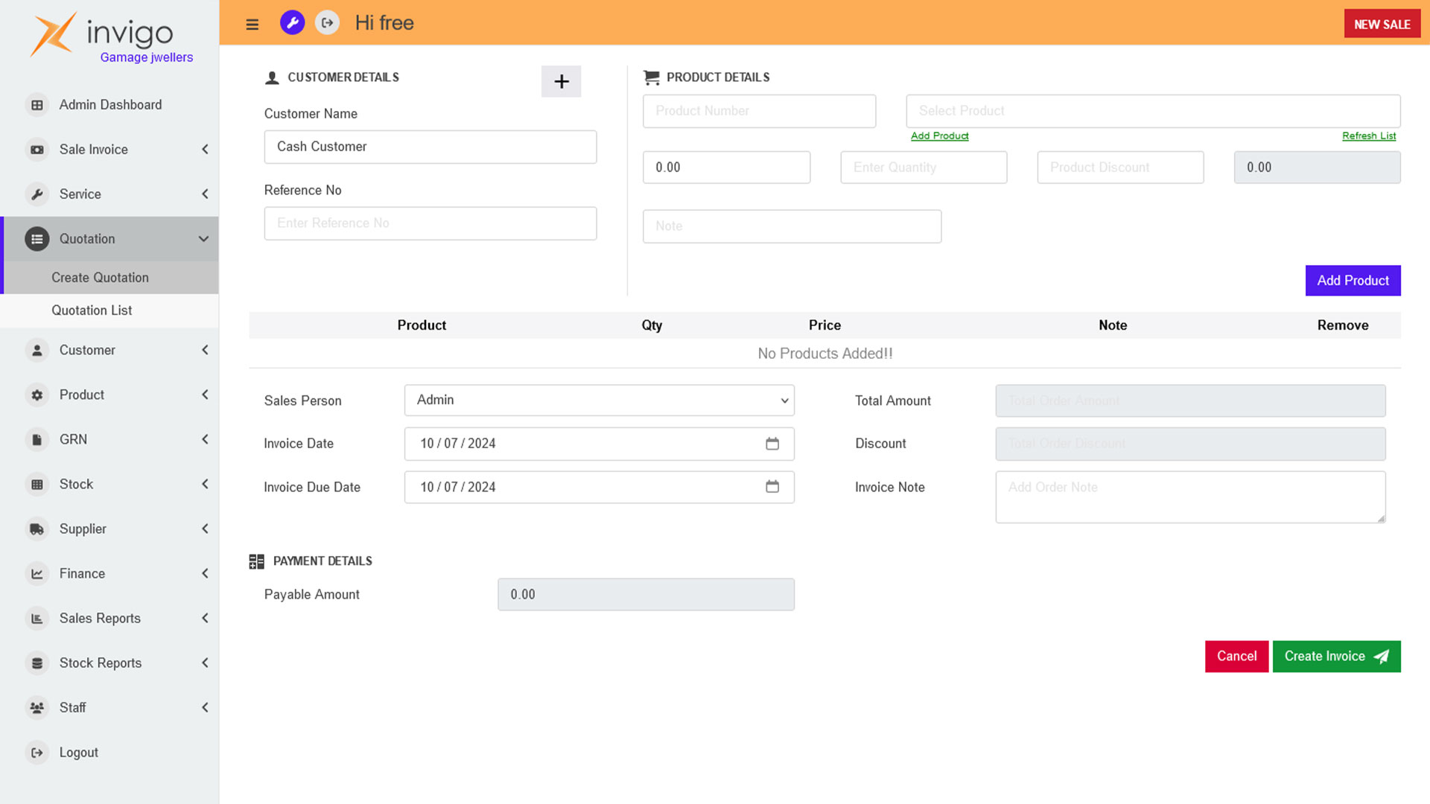The height and width of the screenshot is (804, 1430).
Task: Click the header logout arrow icon
Action: coord(328,23)
